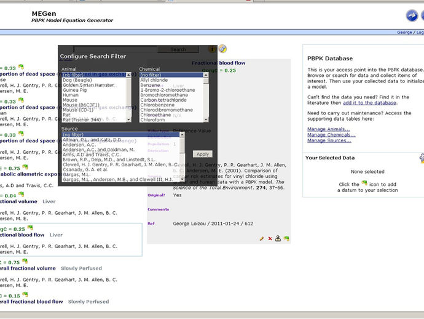
Task: Add the C = 0.15 value to selection
Action: pyautogui.click(x=25, y=294)
